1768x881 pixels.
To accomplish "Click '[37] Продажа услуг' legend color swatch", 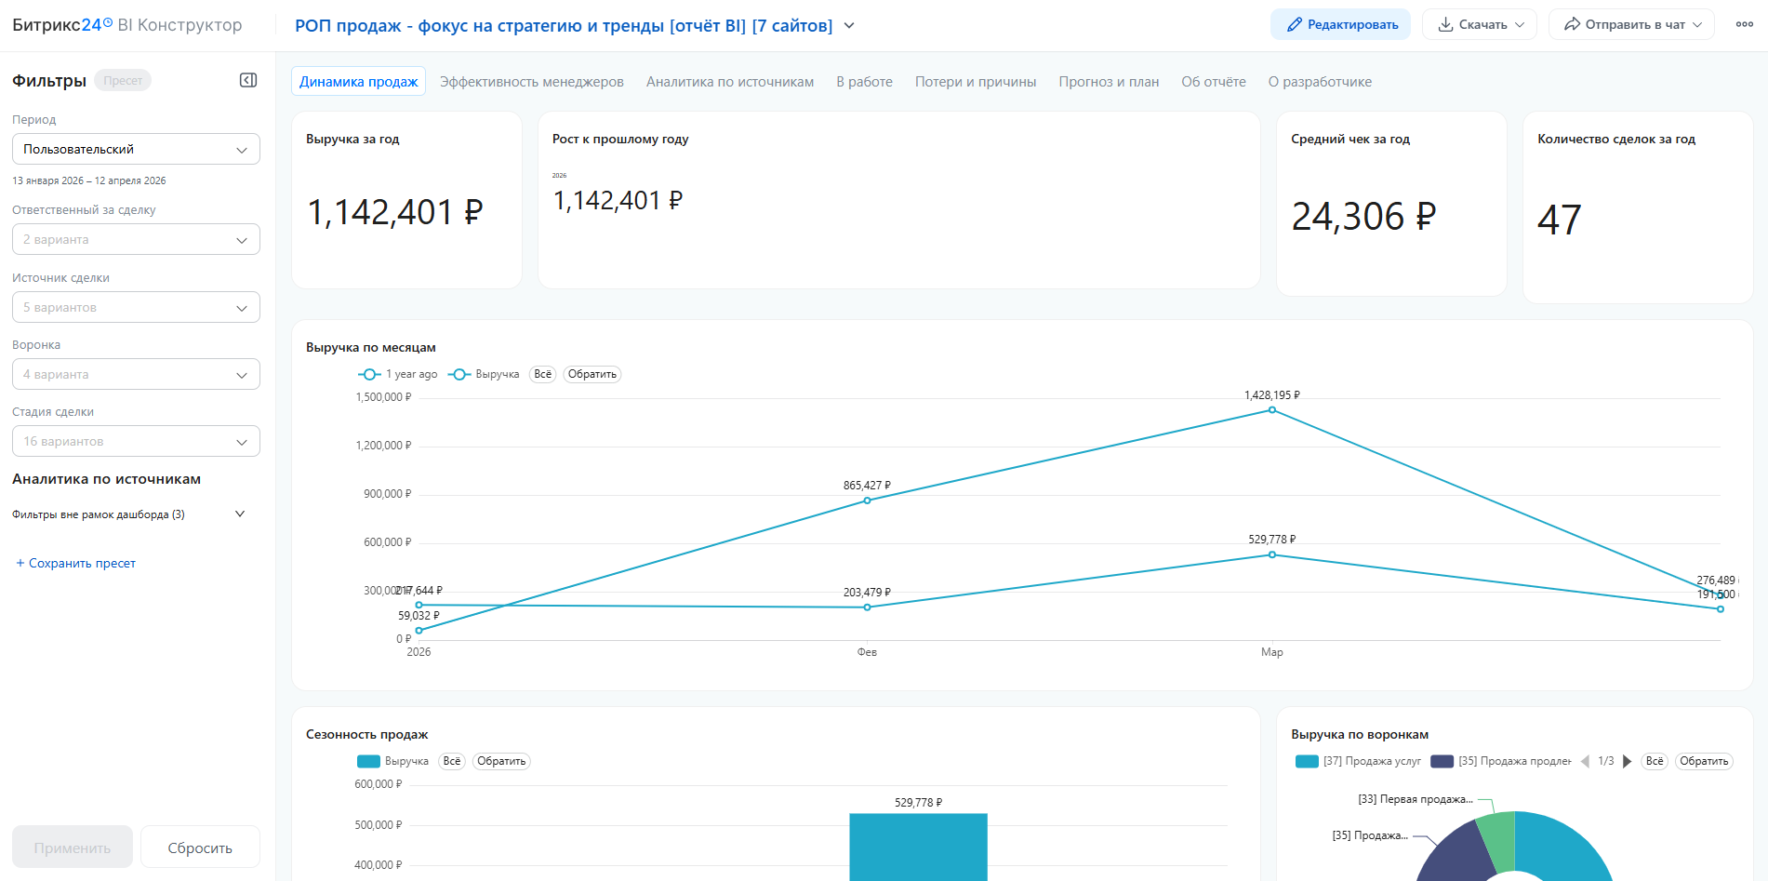I will pos(1307,761).
